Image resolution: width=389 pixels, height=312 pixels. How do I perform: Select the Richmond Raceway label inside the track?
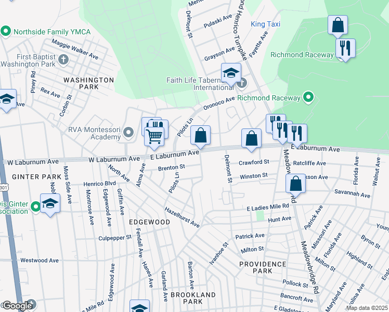[302, 55]
